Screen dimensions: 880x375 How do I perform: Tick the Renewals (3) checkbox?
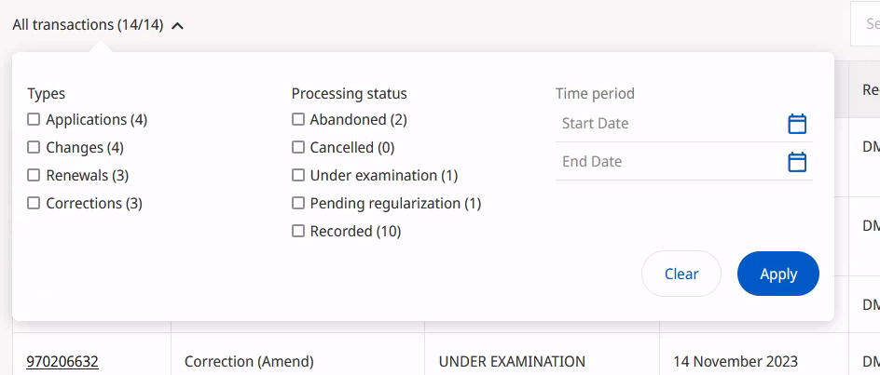point(34,175)
